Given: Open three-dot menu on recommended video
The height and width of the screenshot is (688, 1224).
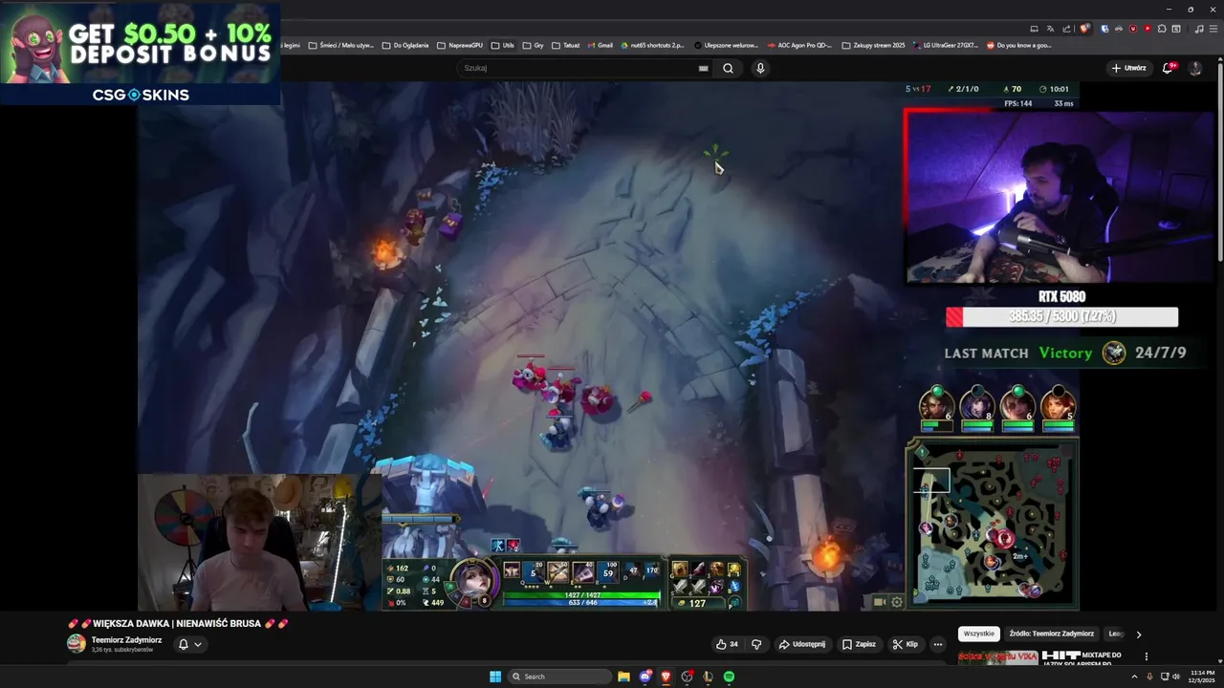Looking at the screenshot, I should point(1147,656).
